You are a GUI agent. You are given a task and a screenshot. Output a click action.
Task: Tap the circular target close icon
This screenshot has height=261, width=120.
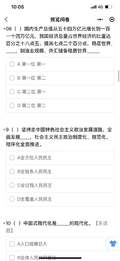(112, 20)
